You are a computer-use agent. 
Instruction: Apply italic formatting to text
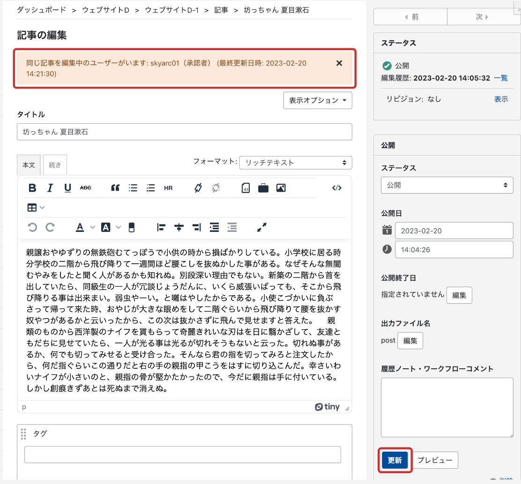coord(50,188)
